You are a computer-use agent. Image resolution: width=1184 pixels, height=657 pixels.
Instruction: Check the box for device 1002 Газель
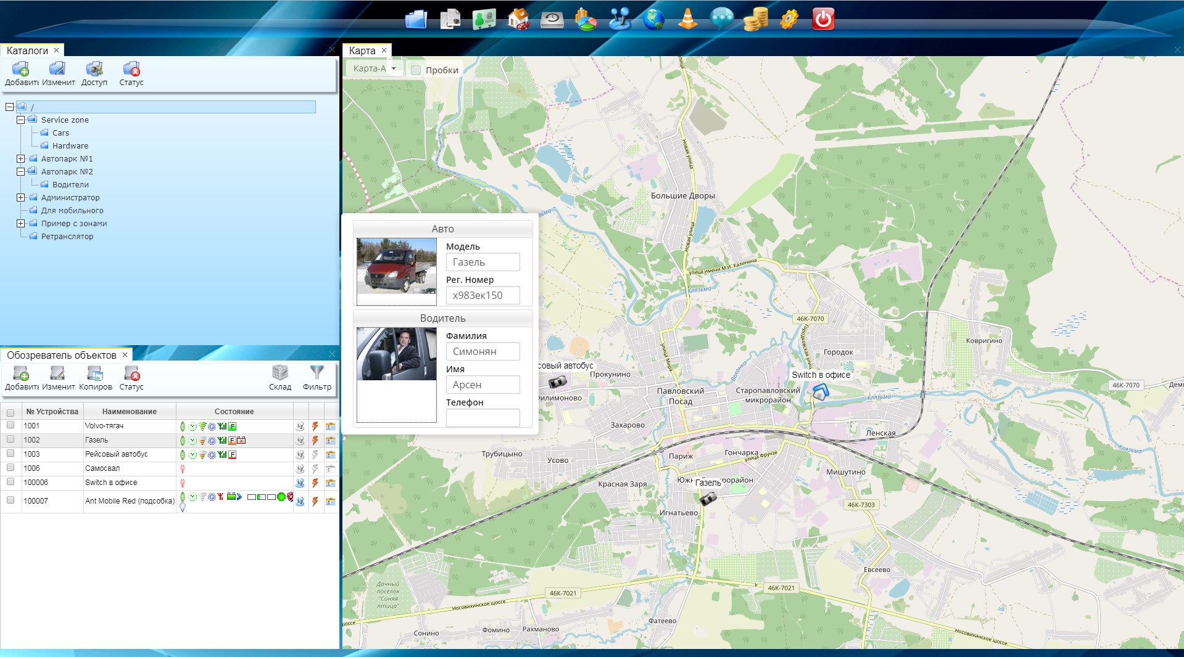(x=10, y=439)
